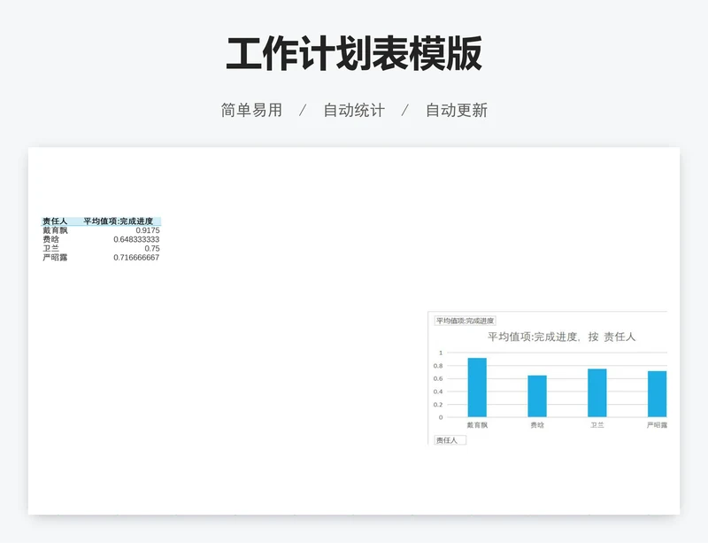Viewport: 708px width, 543px height.
Task: Click the blue bar for 严昭露
Action: pos(657,394)
